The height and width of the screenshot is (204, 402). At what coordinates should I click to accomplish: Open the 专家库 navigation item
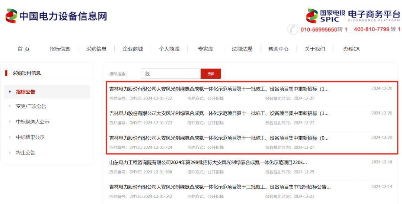tap(205, 49)
